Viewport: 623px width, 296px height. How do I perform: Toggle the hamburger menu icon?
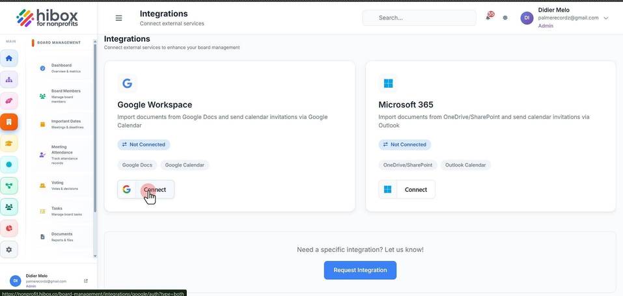point(118,18)
